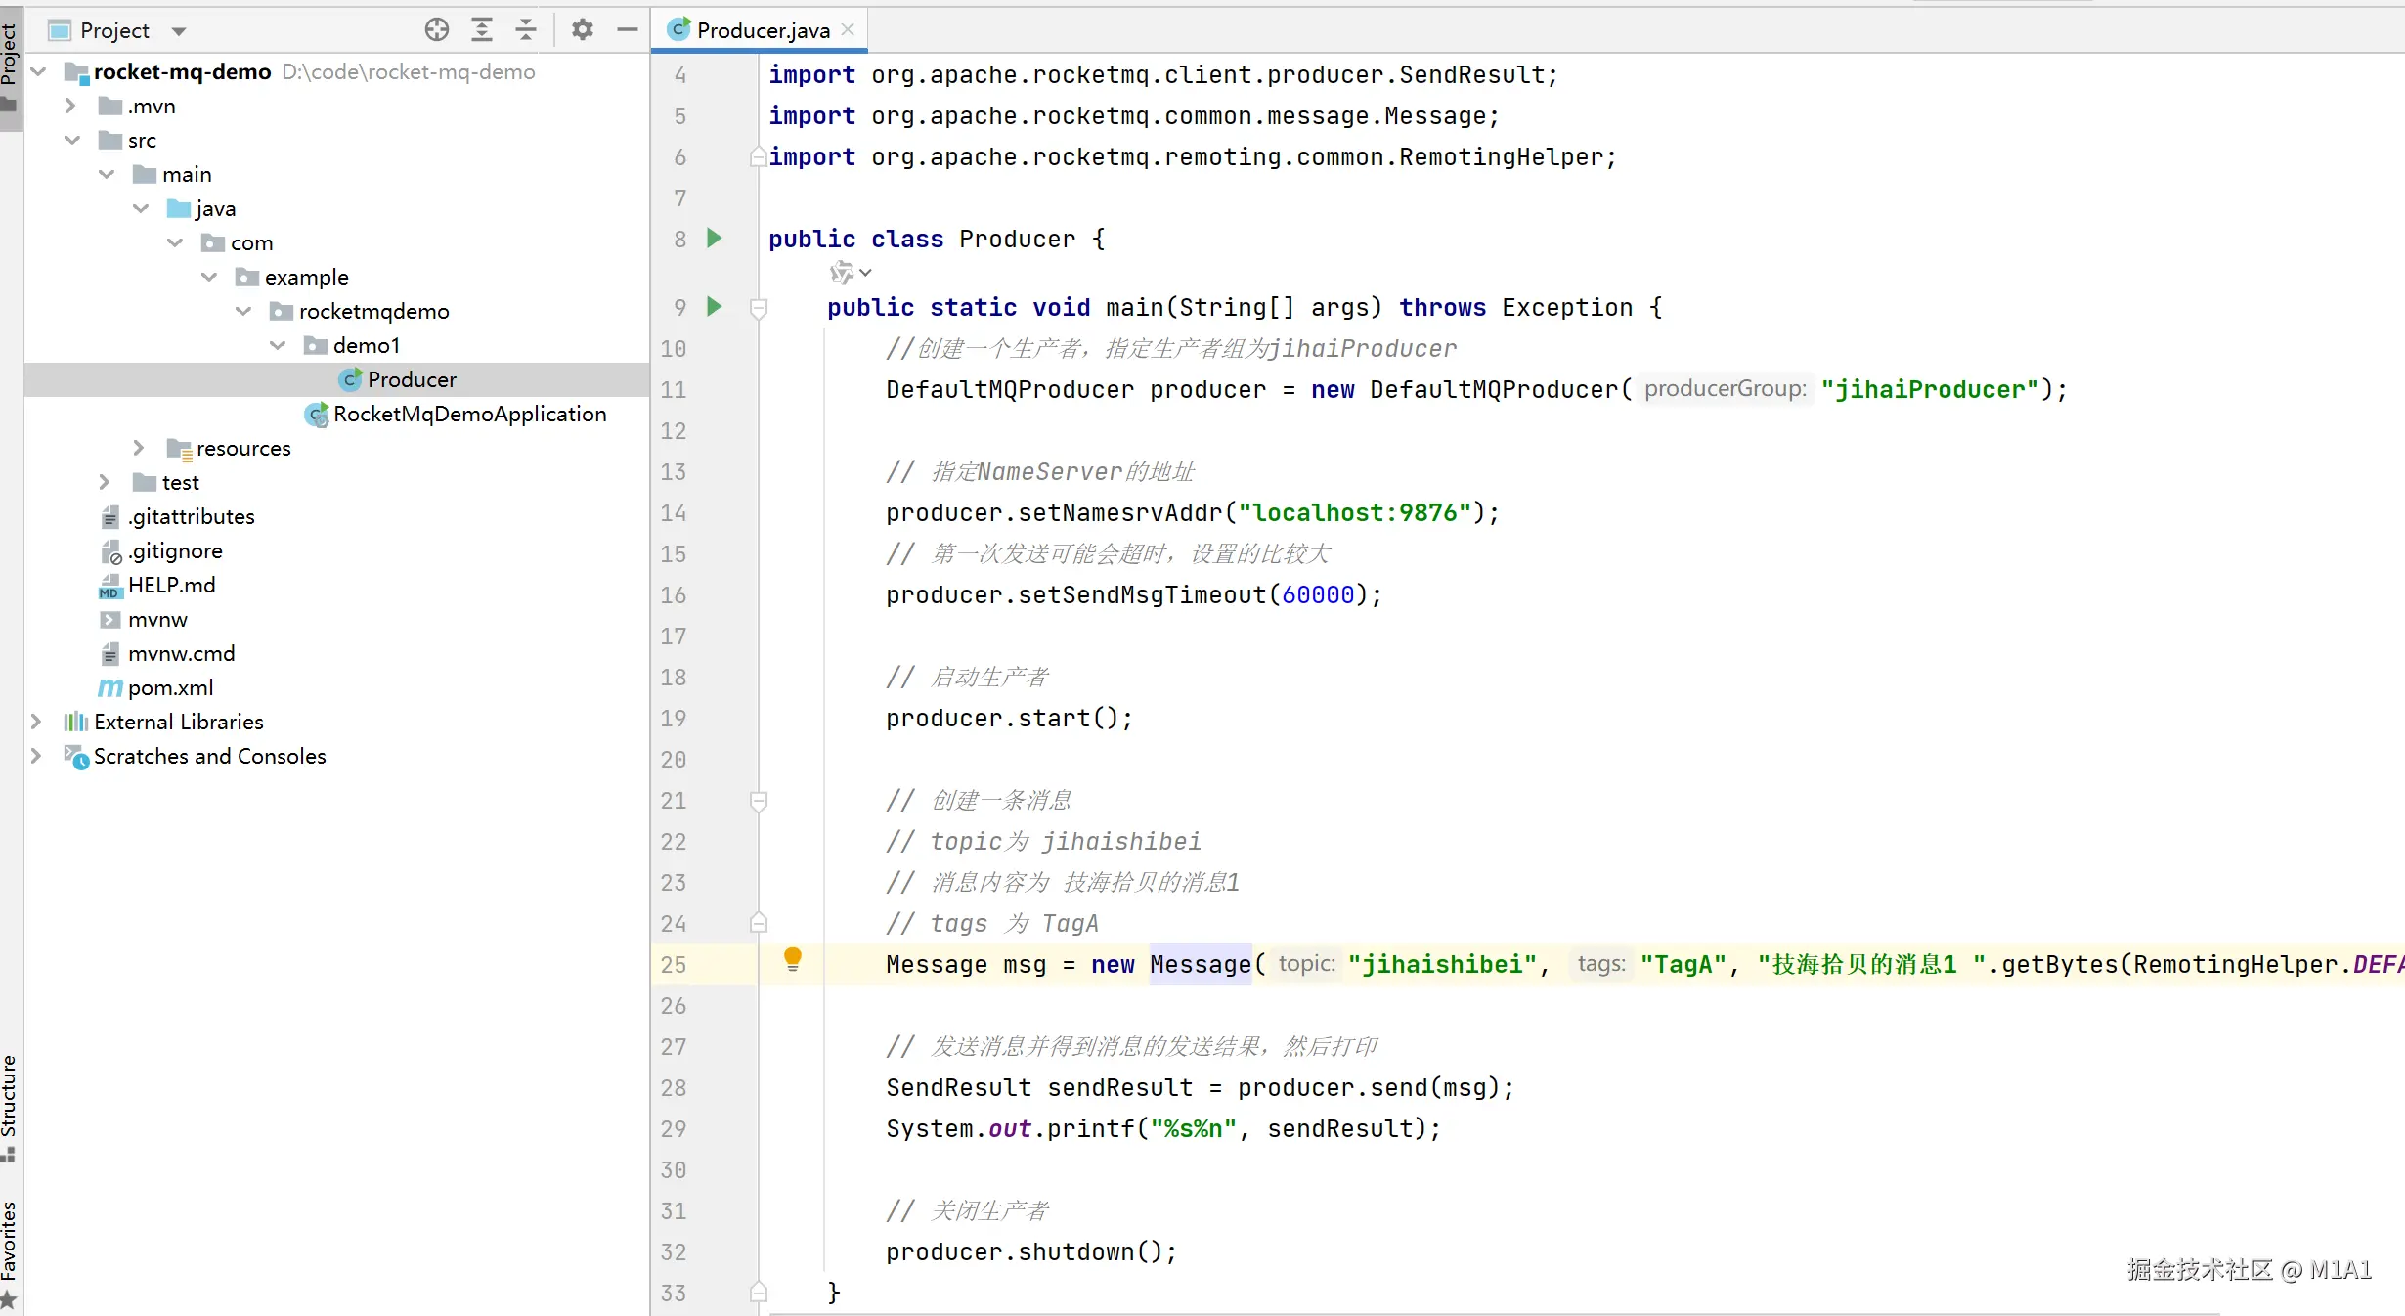Click the Expand All toolbar icon
The image size is (2405, 1316).
pos(482,30)
